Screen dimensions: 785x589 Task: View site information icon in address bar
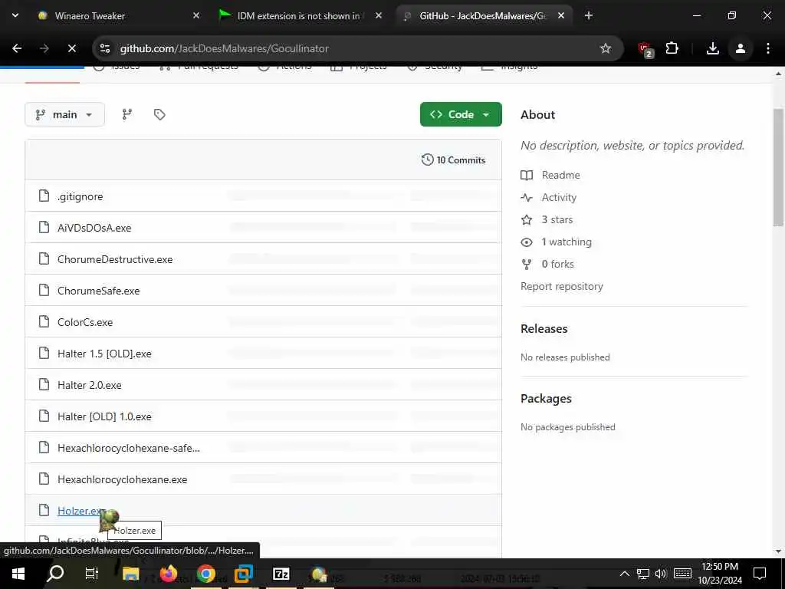[104, 48]
